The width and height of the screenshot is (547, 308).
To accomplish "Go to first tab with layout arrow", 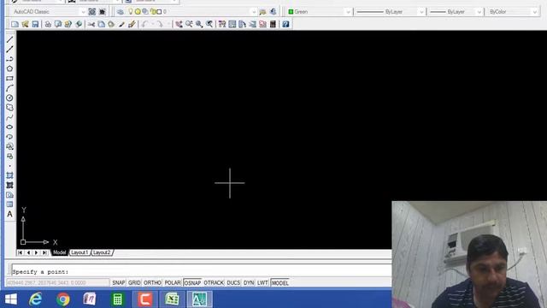I will click(x=20, y=252).
